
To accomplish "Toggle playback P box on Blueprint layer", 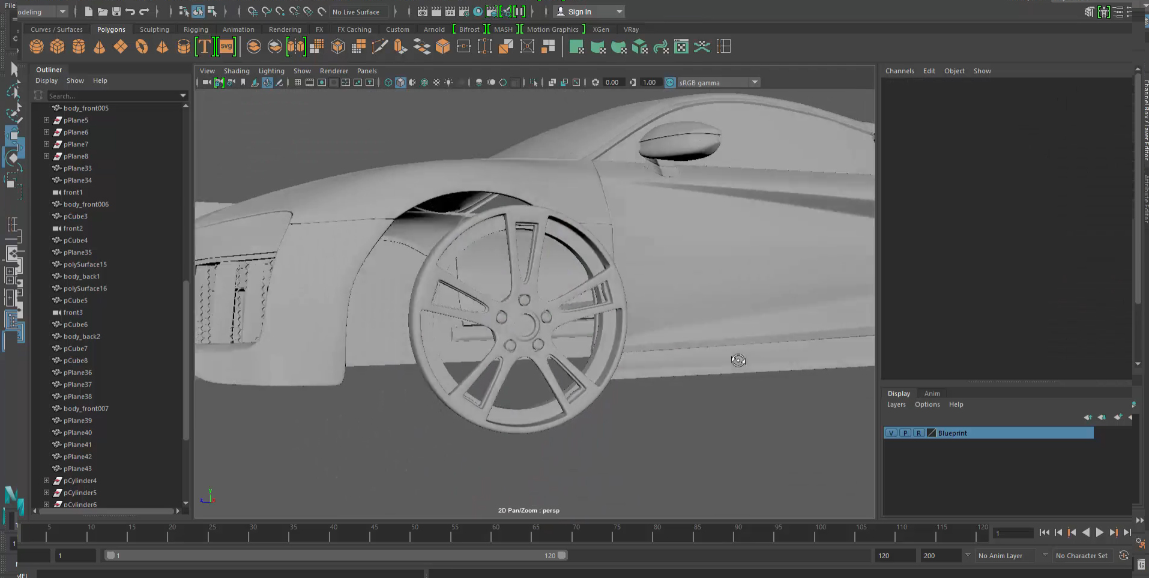I will click(x=905, y=433).
